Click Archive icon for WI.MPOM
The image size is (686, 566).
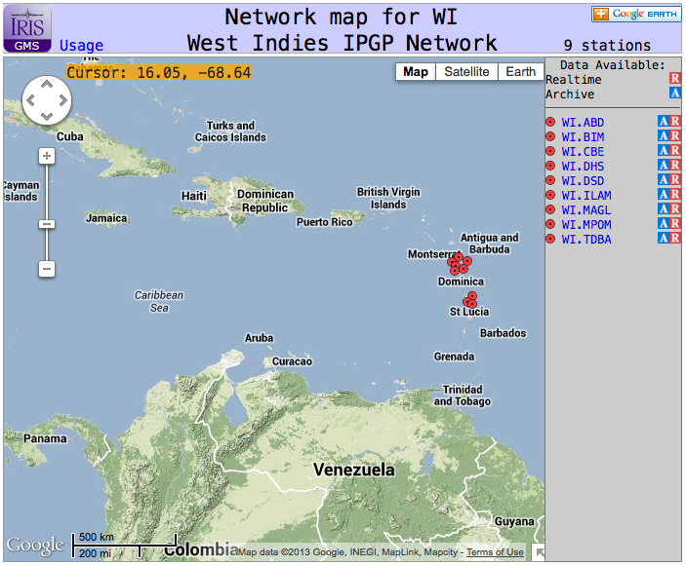[x=664, y=224]
